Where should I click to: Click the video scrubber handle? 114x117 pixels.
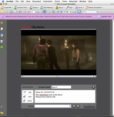tap(57, 76)
